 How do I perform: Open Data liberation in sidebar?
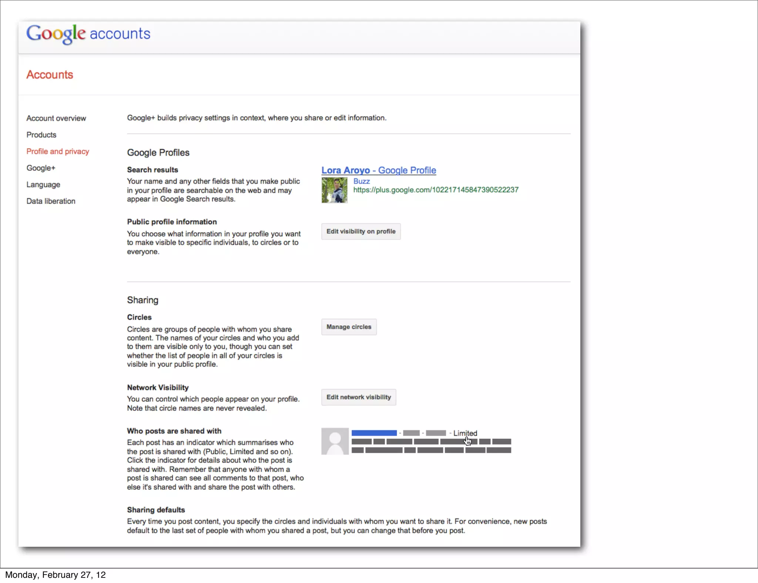[51, 201]
